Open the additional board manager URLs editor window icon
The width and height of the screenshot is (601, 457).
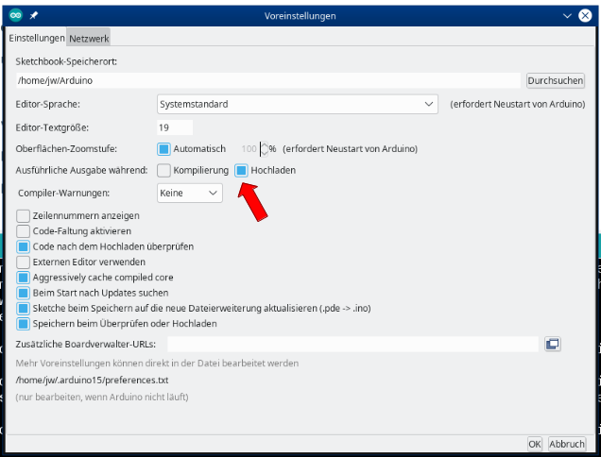[x=553, y=345]
